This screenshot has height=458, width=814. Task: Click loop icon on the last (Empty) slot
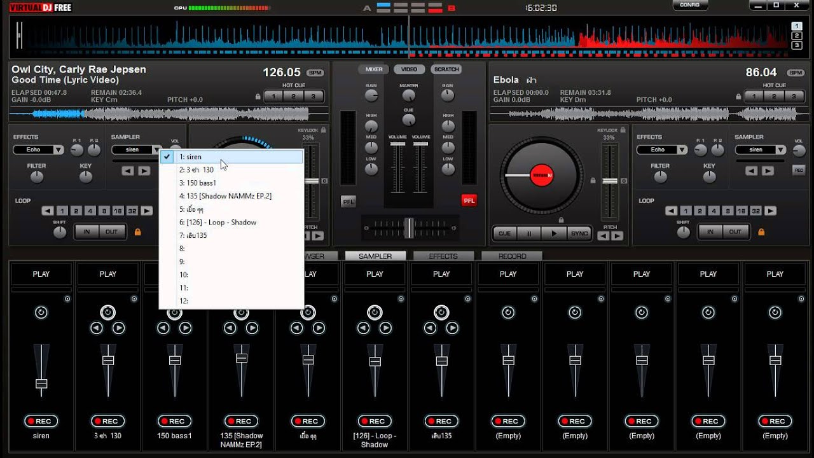click(775, 312)
